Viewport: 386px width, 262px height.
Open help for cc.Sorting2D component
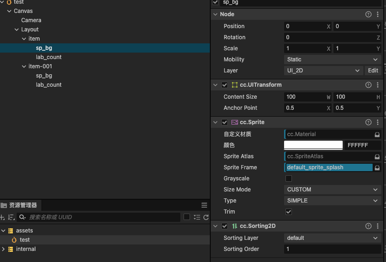(x=368, y=226)
